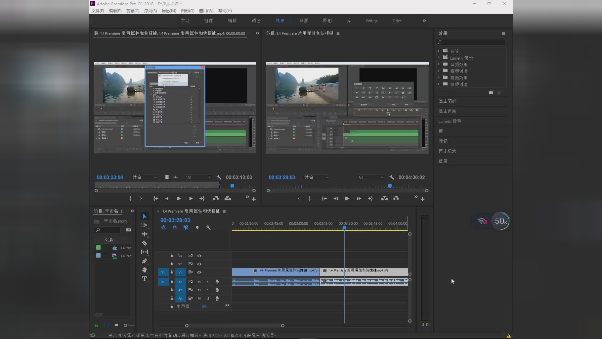Screen dimensions: 602x339
Task: Show more workspaces overflow chevron
Action: click(x=424, y=21)
